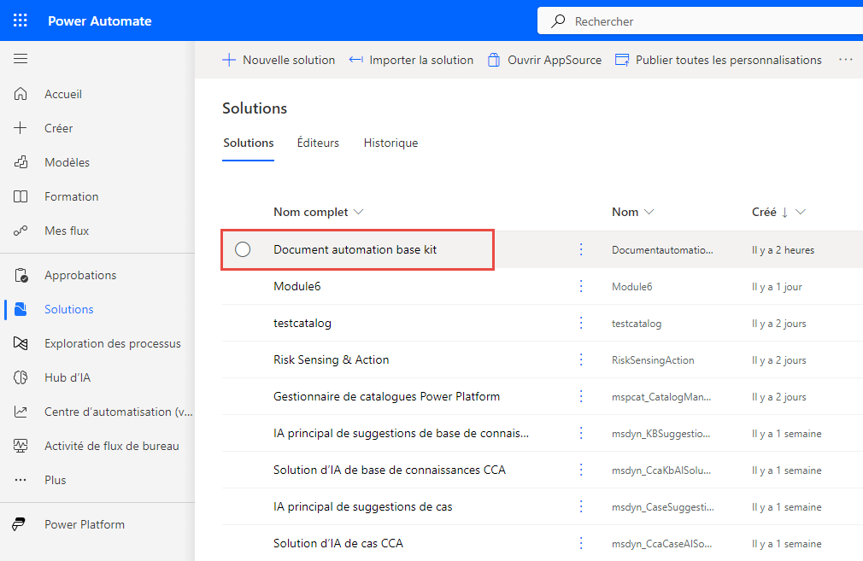Viewport: 863px width, 561px height.
Task: Click the Mes flux icon
Action: click(x=21, y=231)
